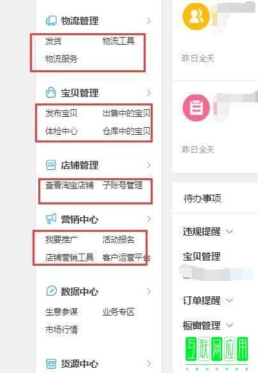Click the pink document circle icon
The width and height of the screenshot is (258, 373).
196,107
